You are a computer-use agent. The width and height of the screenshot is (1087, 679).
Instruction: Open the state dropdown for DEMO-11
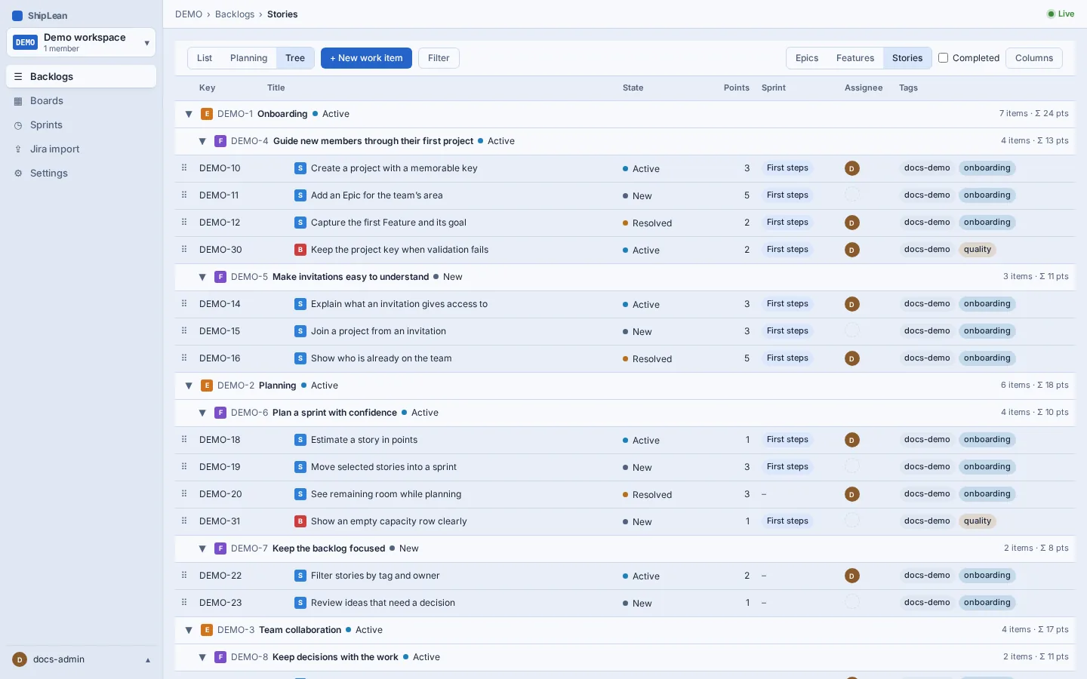[638, 196]
